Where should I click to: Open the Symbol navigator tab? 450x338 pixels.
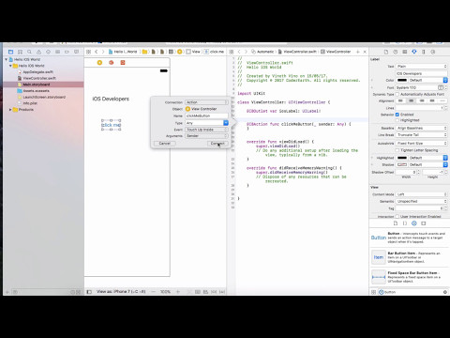pos(20,52)
